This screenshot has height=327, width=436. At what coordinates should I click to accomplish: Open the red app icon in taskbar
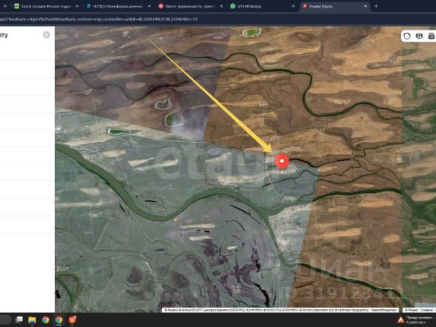click(x=72, y=320)
